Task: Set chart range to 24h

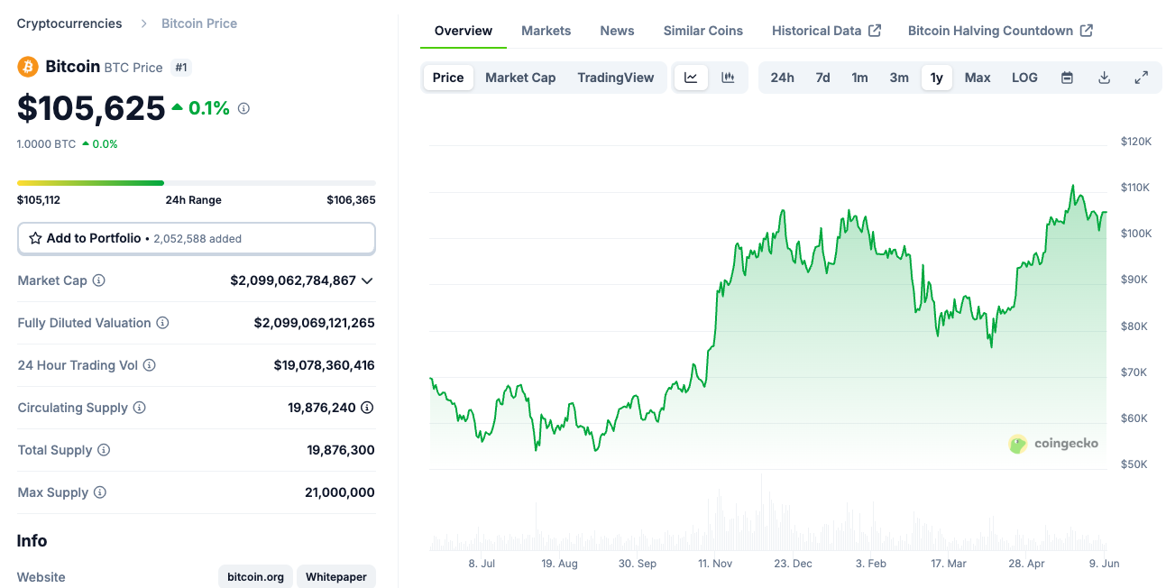Action: [783, 78]
